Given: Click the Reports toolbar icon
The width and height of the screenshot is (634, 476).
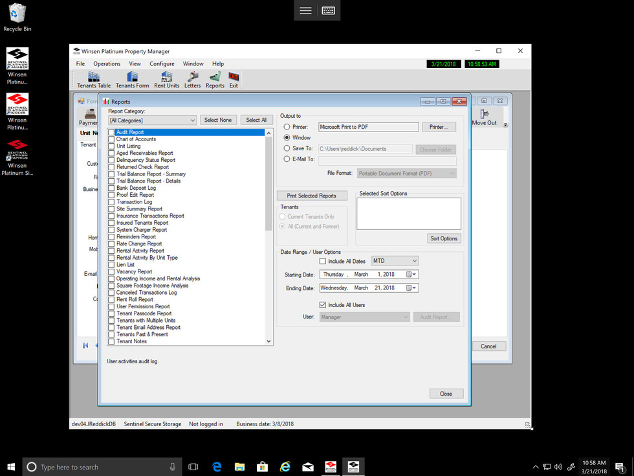Looking at the screenshot, I should coord(215,80).
